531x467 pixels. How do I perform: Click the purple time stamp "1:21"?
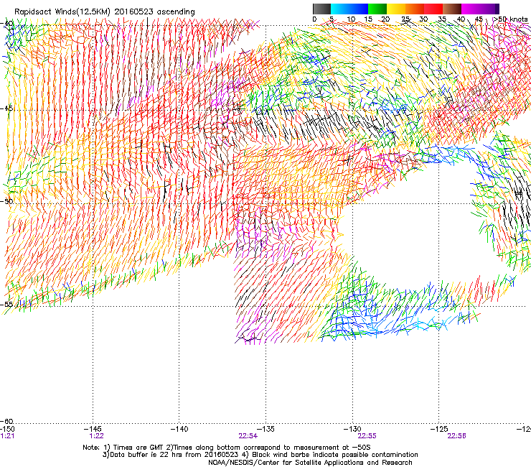(7, 436)
